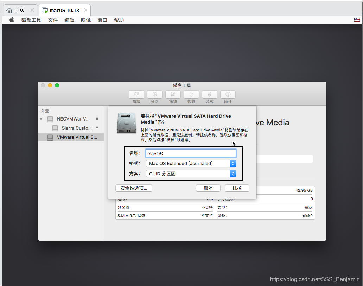Switch to the 主页 tab
This screenshot has height=286, width=363.
(x=20, y=10)
